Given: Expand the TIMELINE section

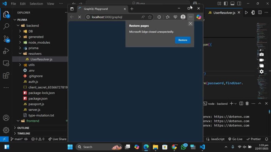Looking at the screenshot, I should [15, 134].
